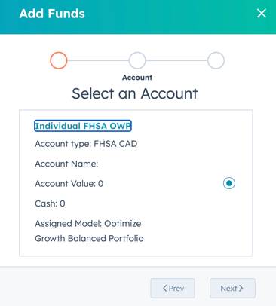The width and height of the screenshot is (276, 306).
Task: Click progress line between first and second steps
Action: click(98, 60)
